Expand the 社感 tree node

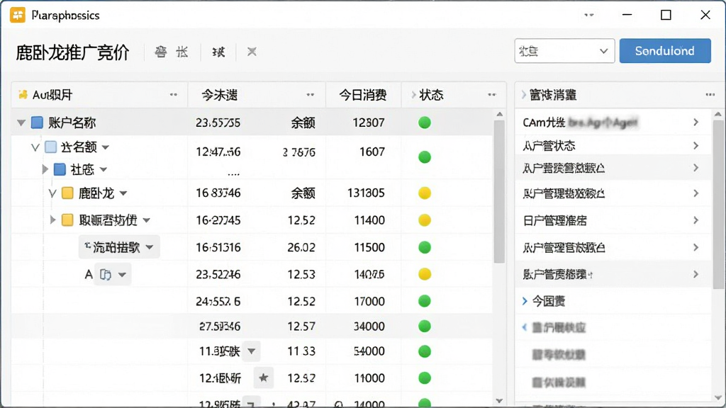point(45,169)
